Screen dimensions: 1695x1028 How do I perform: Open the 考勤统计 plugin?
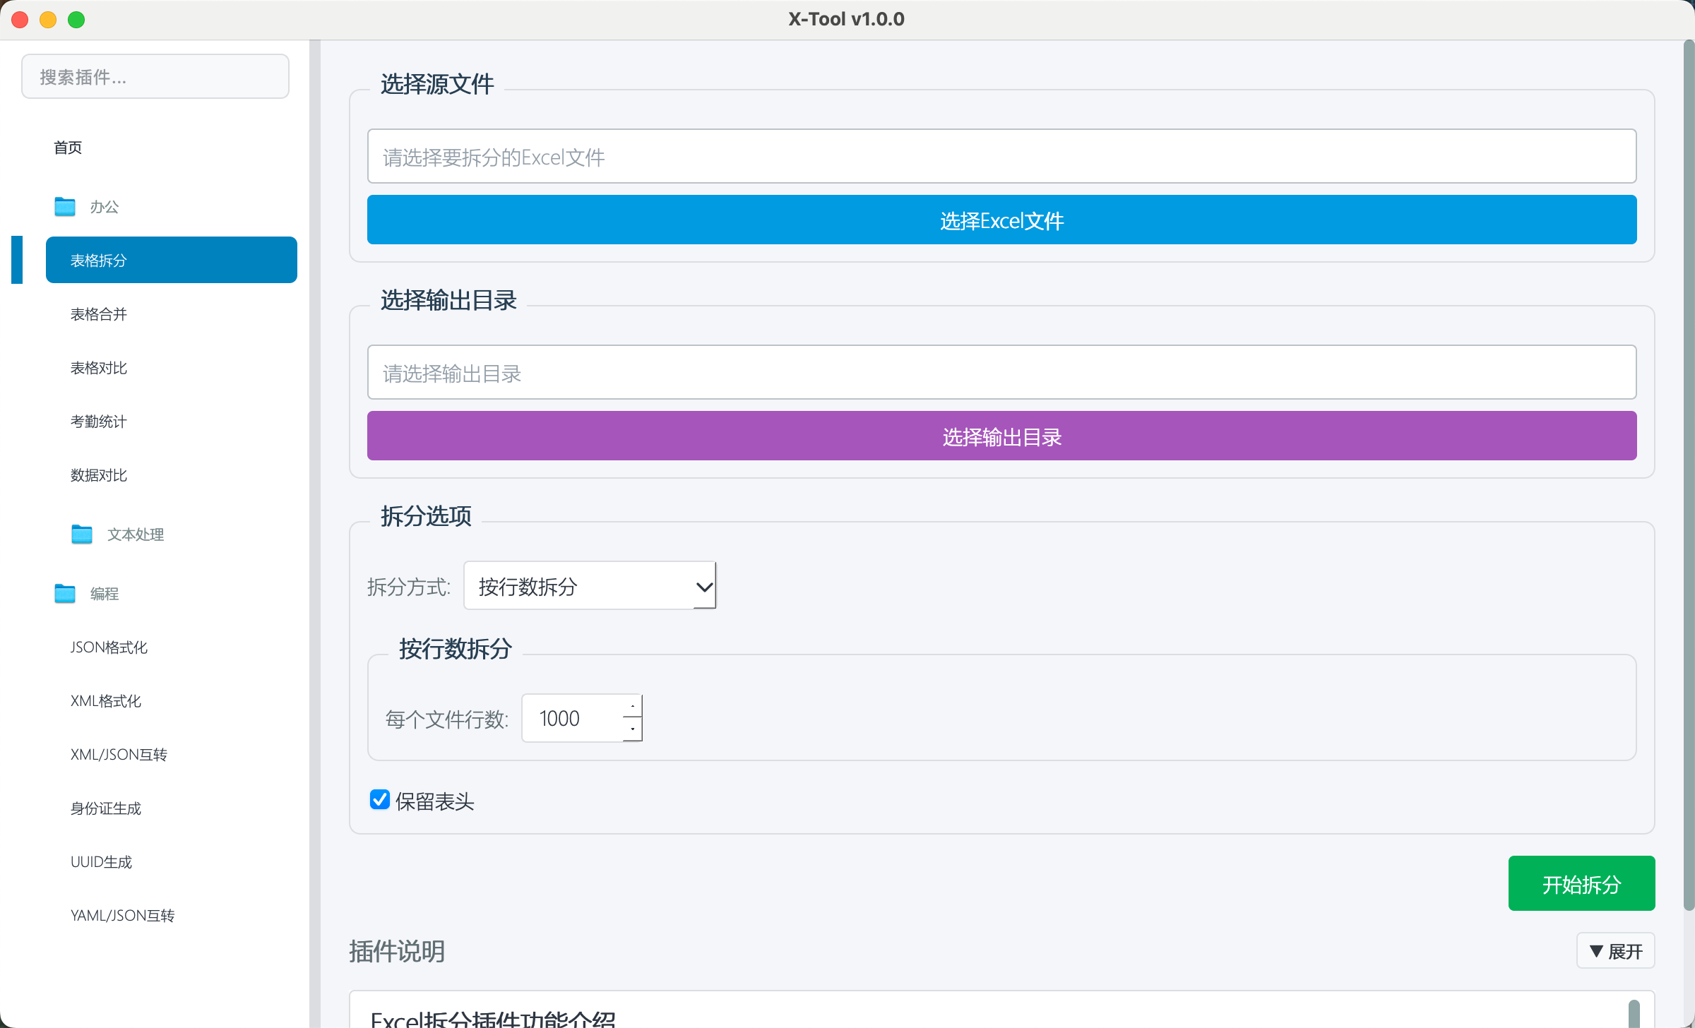[x=99, y=422]
